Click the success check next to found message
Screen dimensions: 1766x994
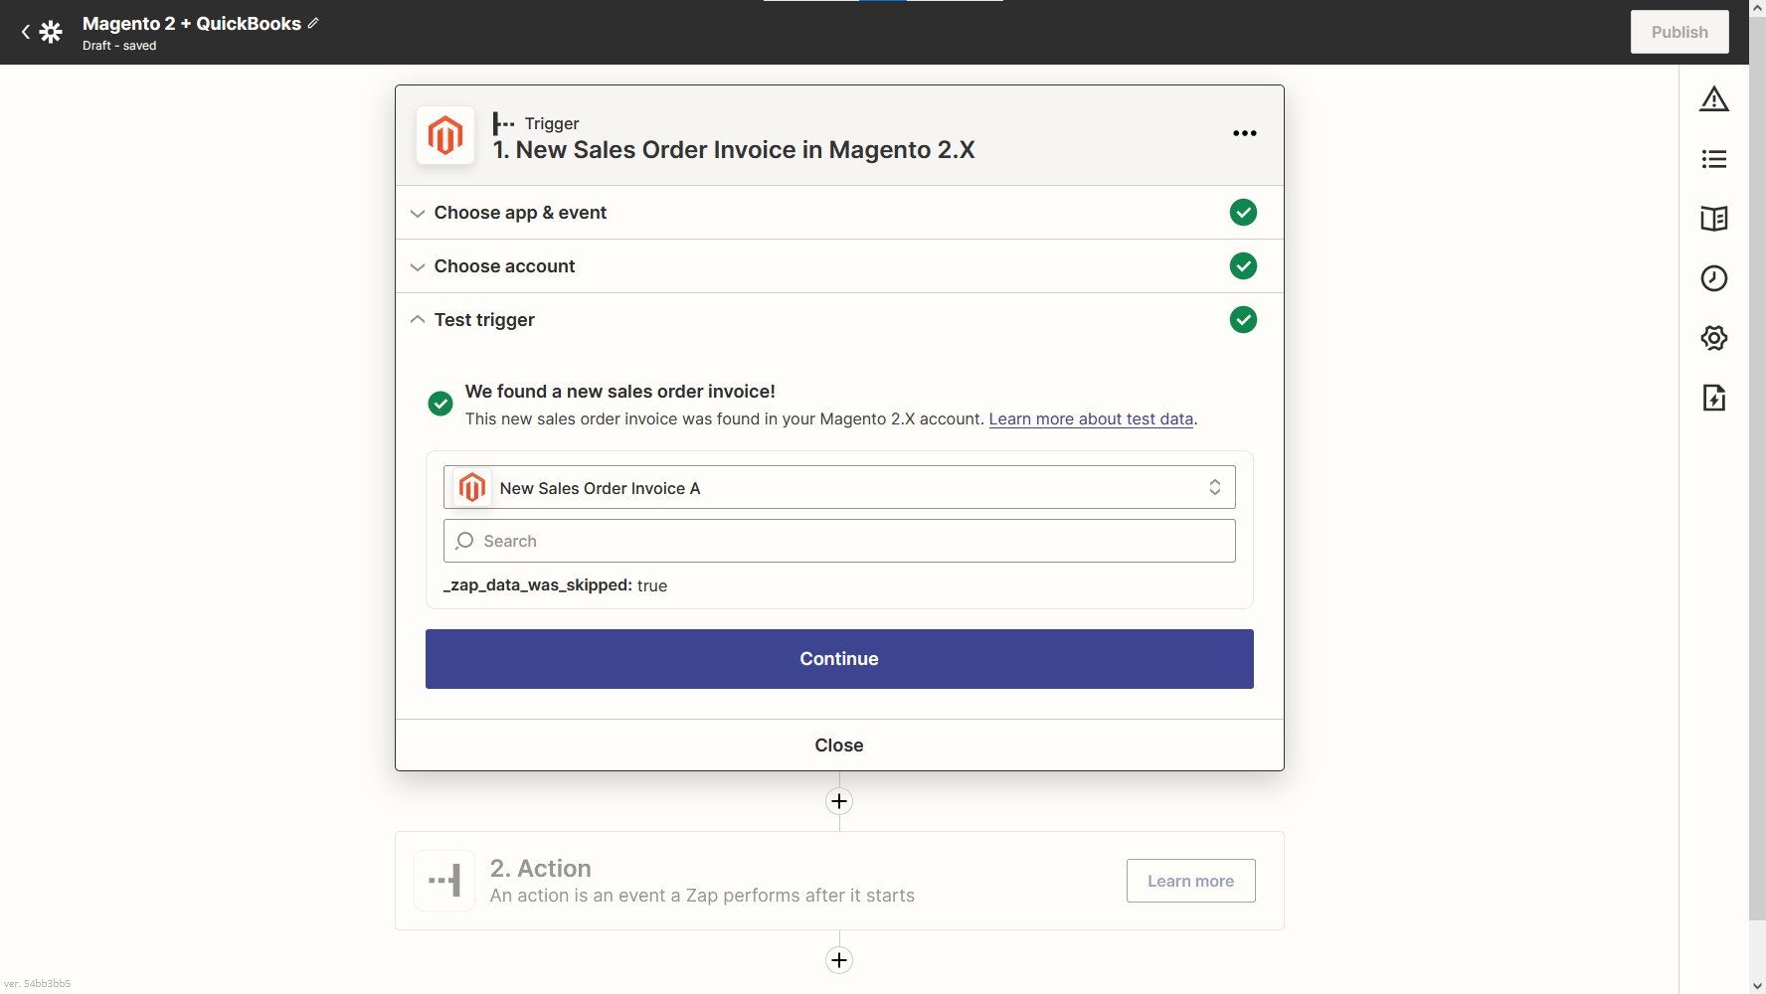click(x=441, y=404)
